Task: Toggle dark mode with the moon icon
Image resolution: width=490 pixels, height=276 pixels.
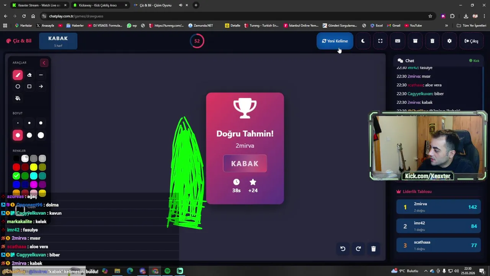Action: point(363,41)
